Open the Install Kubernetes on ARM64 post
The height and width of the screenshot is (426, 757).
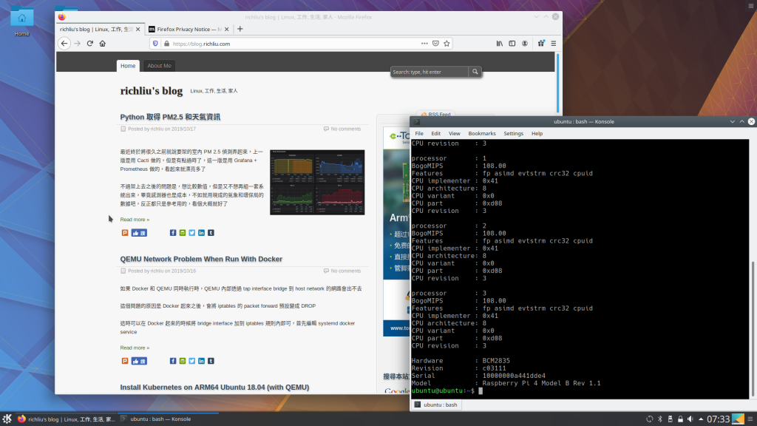pos(214,388)
